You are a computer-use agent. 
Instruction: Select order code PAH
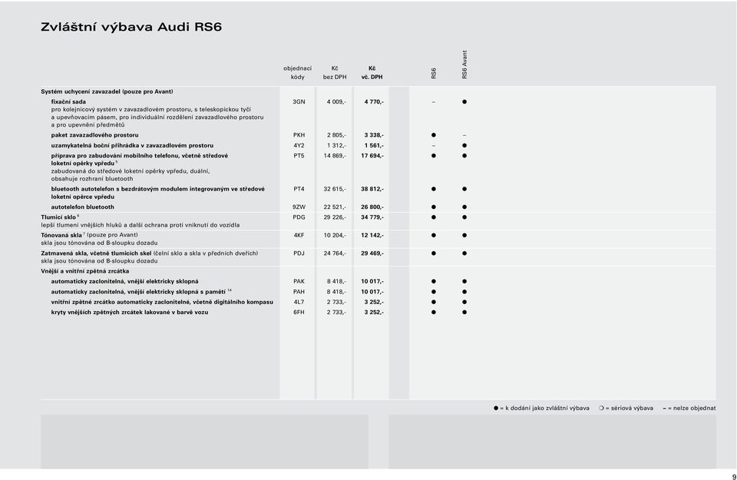[299, 292]
